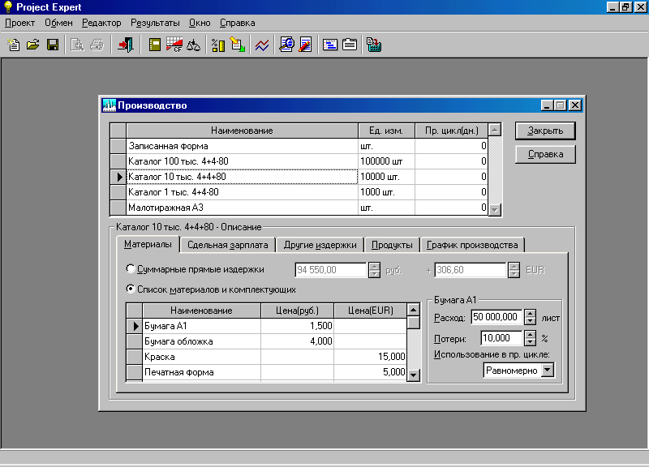Open the Редактор menu
Viewport: 649px width, 467px height.
[101, 23]
